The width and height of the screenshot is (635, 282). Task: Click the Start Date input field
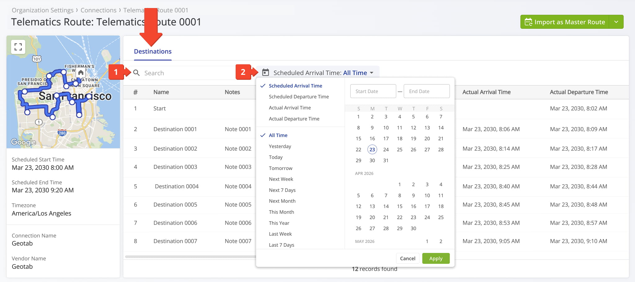373,91
